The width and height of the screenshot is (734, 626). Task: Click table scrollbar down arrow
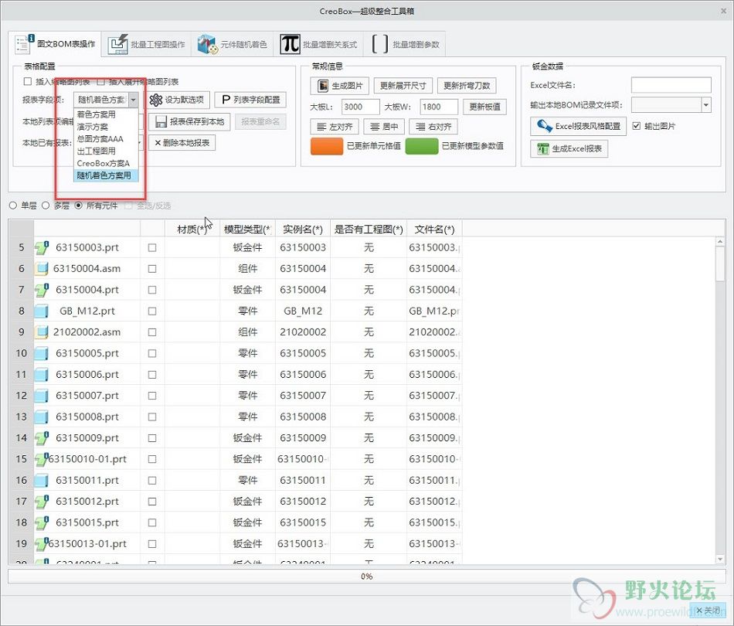point(720,559)
